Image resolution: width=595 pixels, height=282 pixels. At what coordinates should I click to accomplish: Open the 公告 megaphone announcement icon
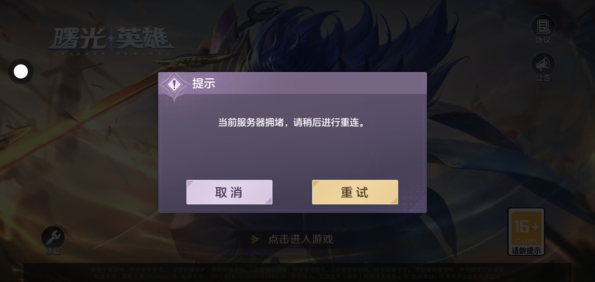click(543, 64)
